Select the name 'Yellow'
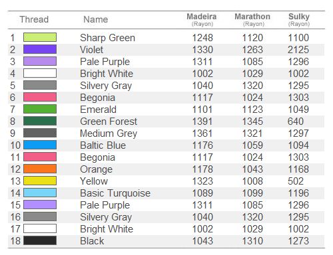This screenshot has height=255, width=333. (94, 181)
